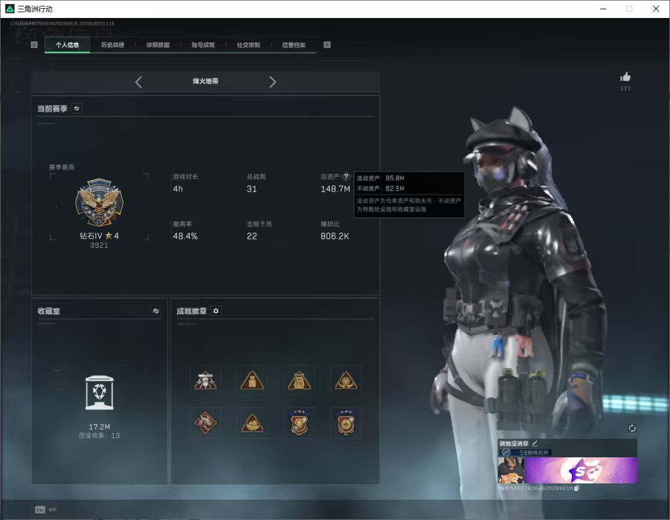This screenshot has width=670, height=520.
Task: Switch to the 社交定制 tab
Action: click(248, 45)
